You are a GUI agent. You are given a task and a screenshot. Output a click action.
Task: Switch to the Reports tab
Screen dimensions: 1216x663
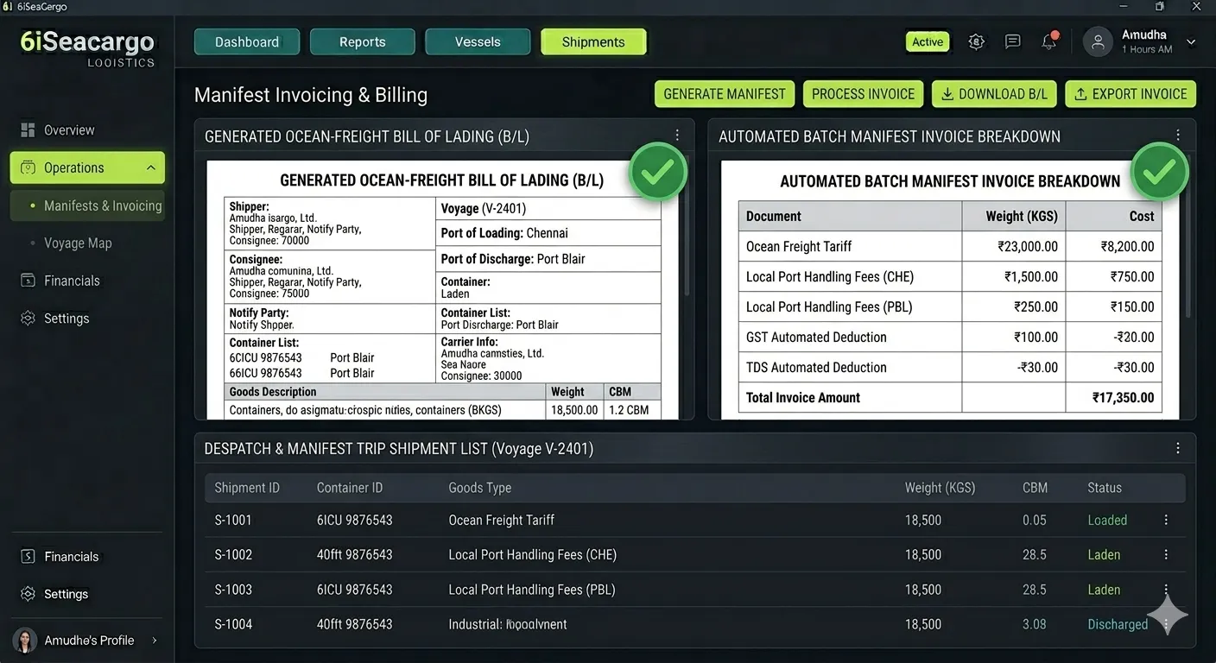point(363,41)
